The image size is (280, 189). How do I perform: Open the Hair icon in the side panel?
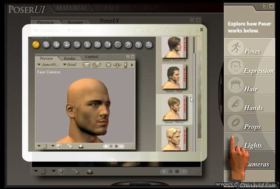click(x=236, y=85)
